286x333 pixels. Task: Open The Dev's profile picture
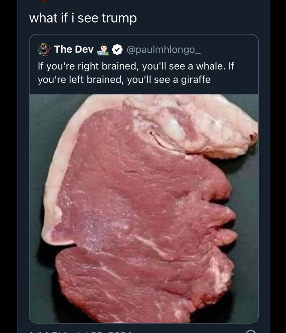(44, 50)
